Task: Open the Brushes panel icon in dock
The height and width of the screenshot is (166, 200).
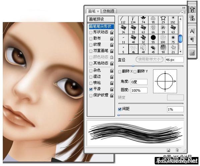Action: pyautogui.click(x=192, y=10)
